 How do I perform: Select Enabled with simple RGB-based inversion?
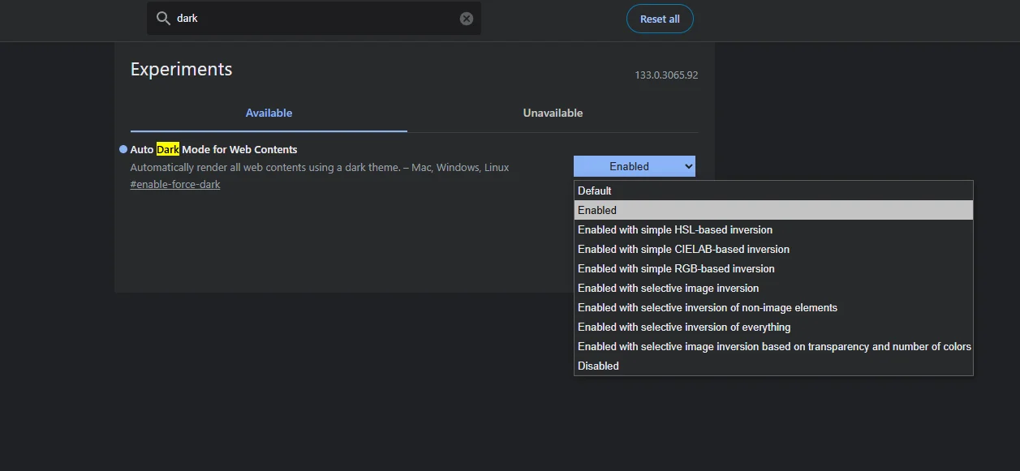[676, 268]
